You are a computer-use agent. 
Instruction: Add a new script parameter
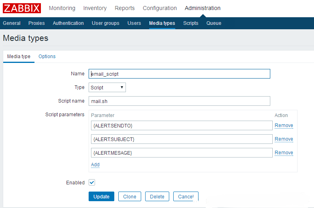click(x=95, y=165)
